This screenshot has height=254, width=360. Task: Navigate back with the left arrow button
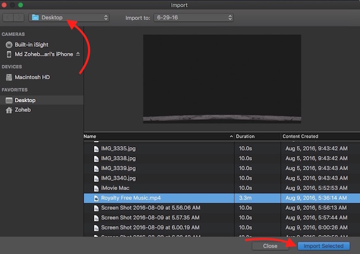pyautogui.click(x=9, y=17)
